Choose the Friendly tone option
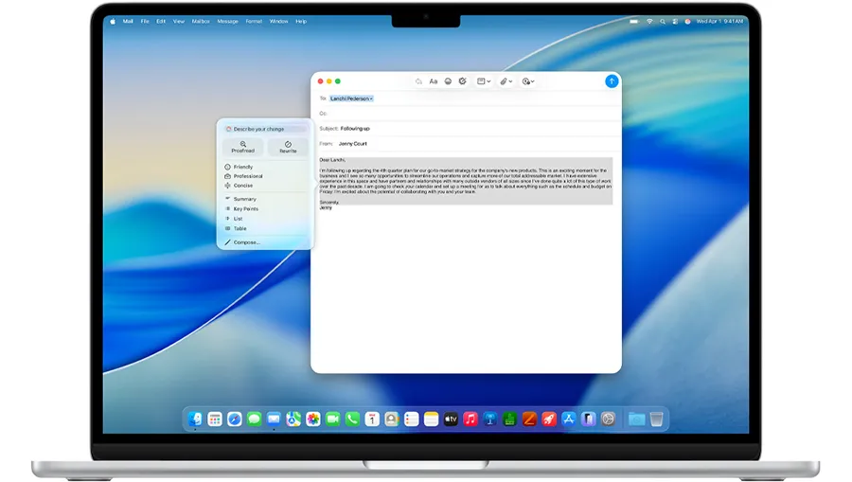Screen dimensions: 852x482 243,167
